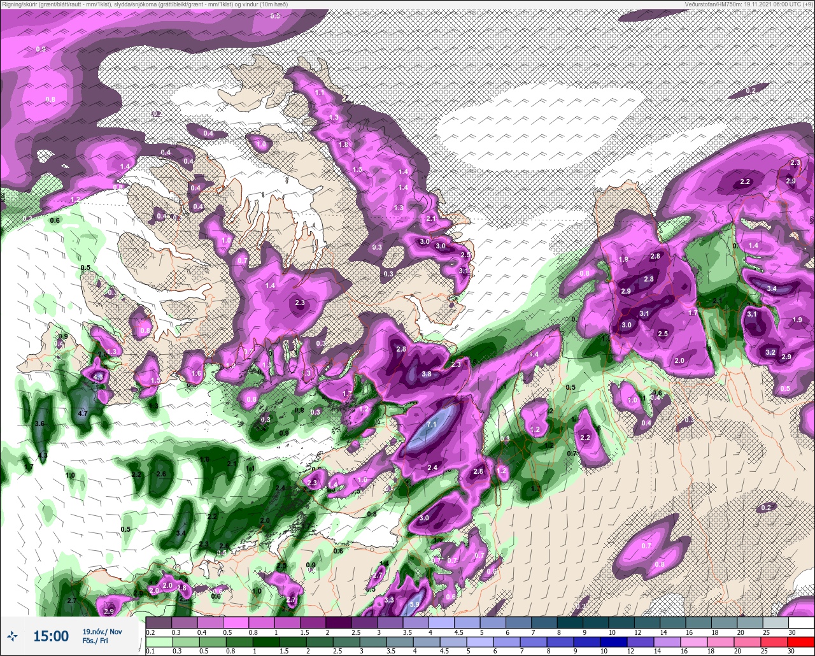Image resolution: width=815 pixels, height=656 pixels.
Task: Click the compass star icon beside 15:00
Action: (x=12, y=636)
